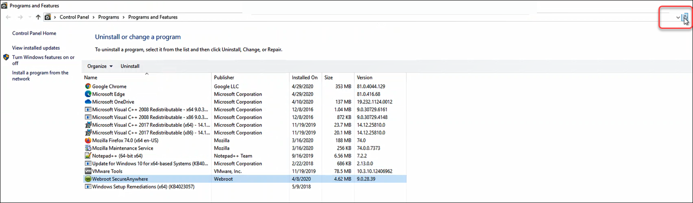
Task: Open View installed updates link
Action: pos(36,48)
